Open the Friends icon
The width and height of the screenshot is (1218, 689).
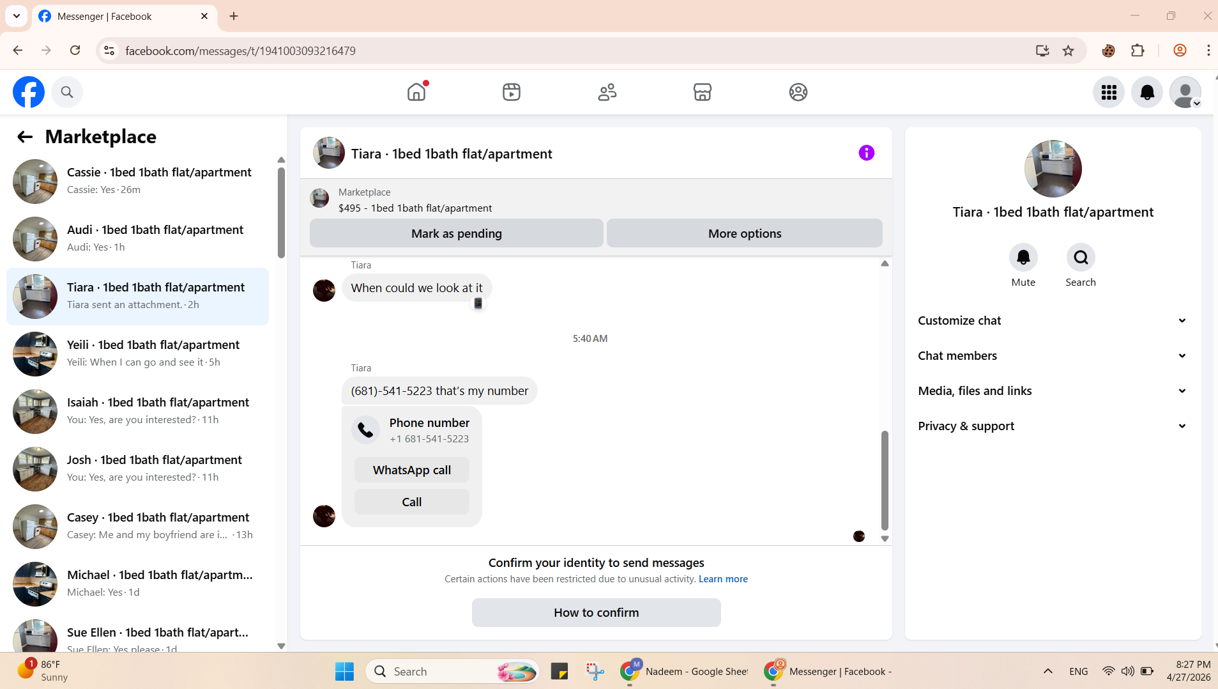coord(607,92)
